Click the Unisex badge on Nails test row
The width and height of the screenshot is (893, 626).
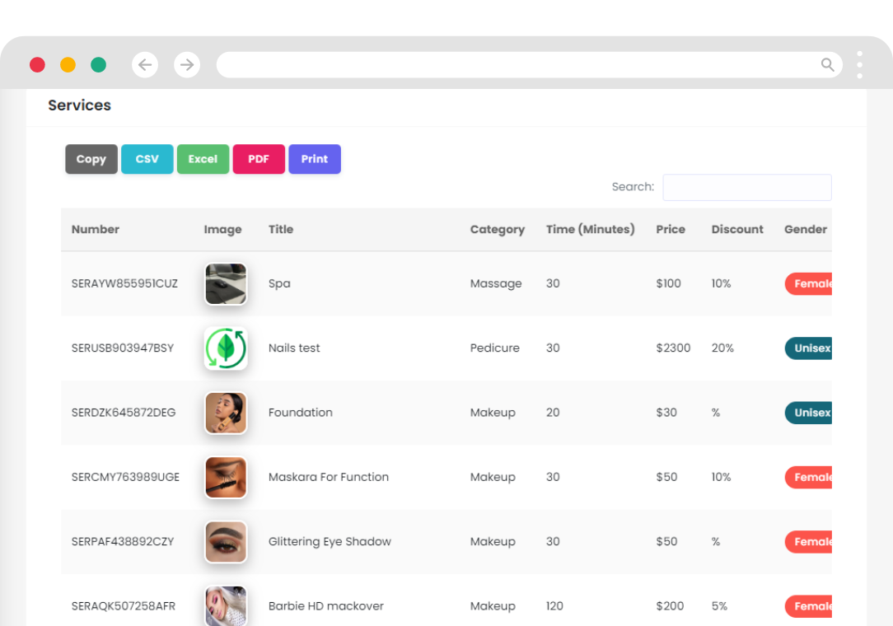809,348
